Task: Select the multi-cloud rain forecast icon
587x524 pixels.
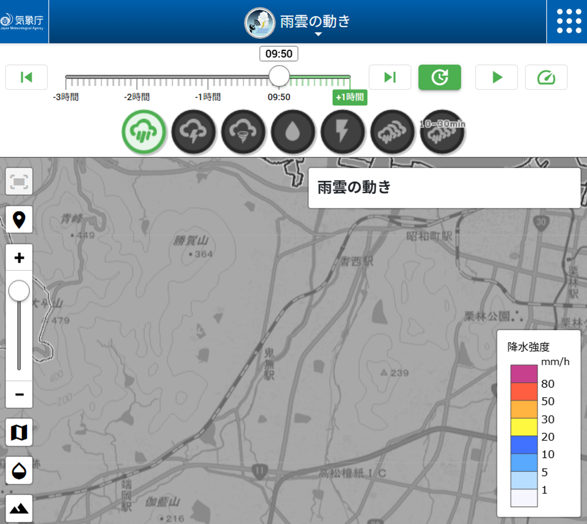Action: [x=392, y=132]
